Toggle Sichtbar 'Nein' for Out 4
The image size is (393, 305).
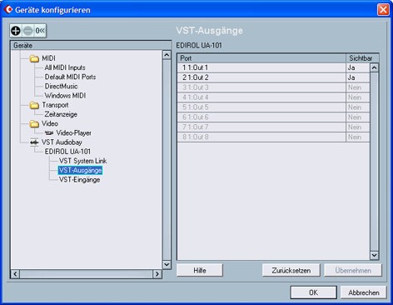point(358,97)
